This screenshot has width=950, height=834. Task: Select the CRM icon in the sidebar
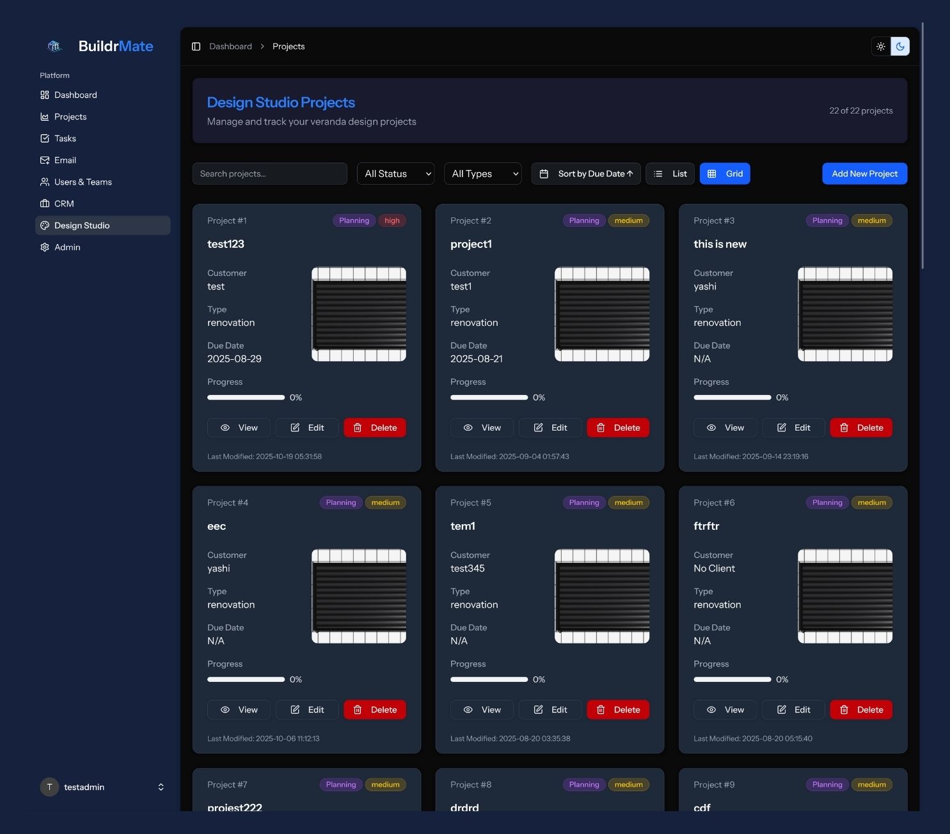click(x=44, y=203)
